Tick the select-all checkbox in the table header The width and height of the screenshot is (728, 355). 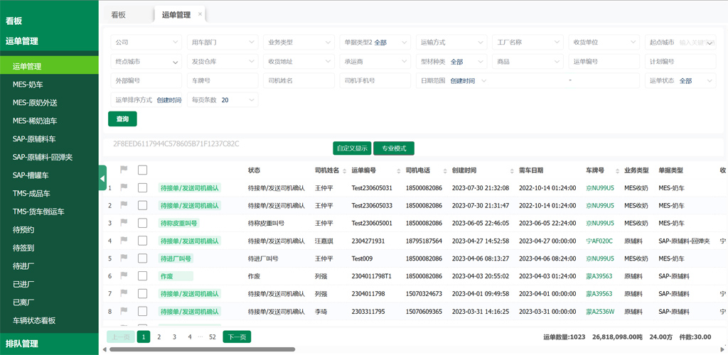coord(142,170)
